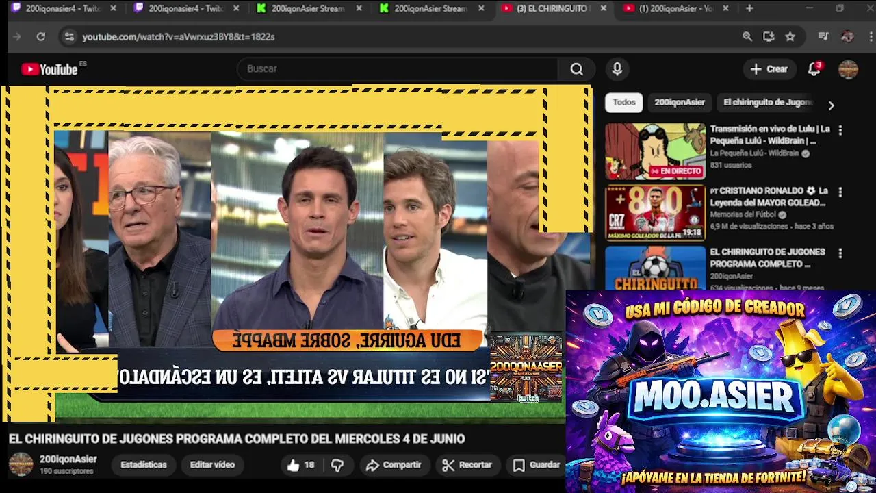Click the Guardar button
The image size is (876, 493).
537,465
